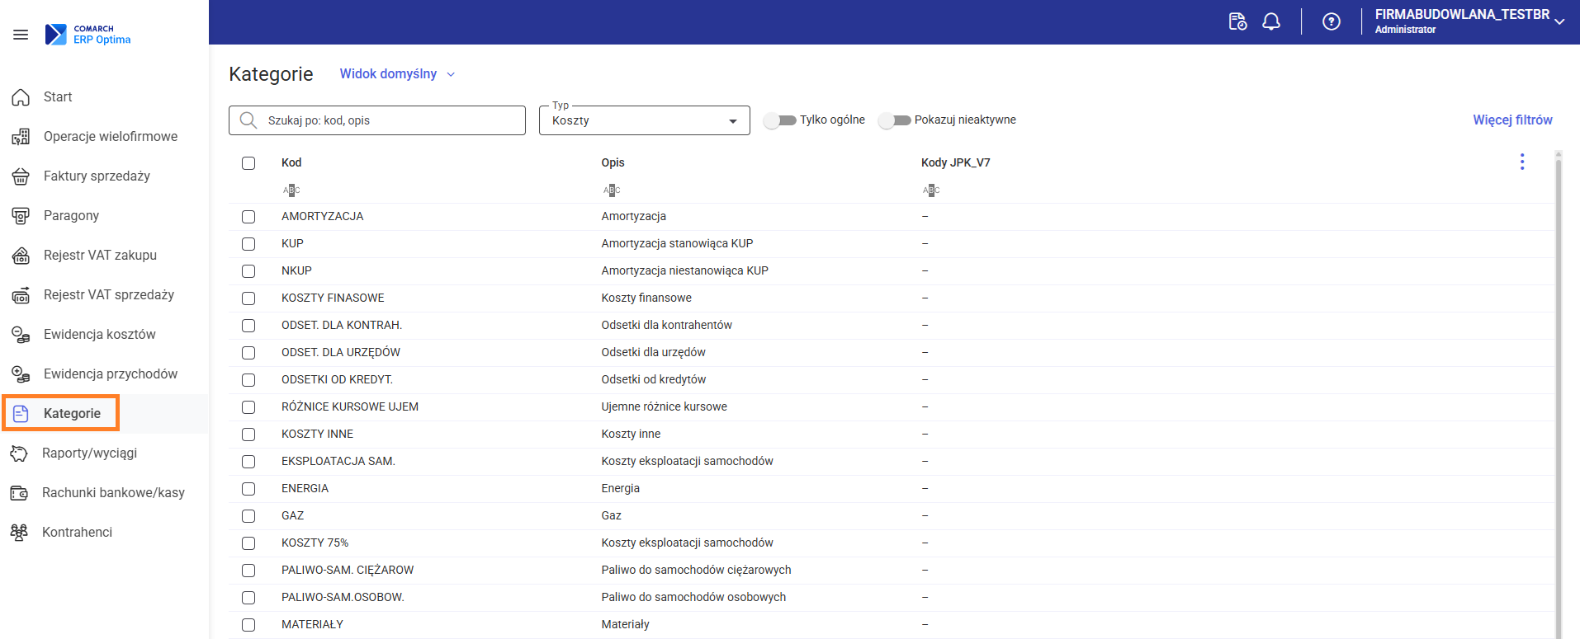This screenshot has width=1580, height=639.
Task: Click the Opis column filter icon
Action: 612,190
